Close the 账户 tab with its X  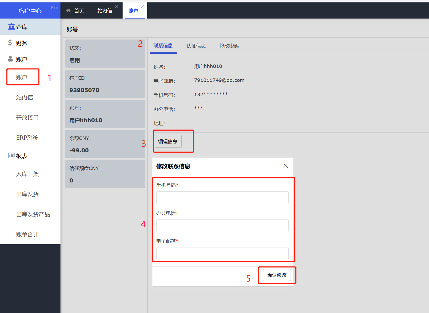pos(143,6)
